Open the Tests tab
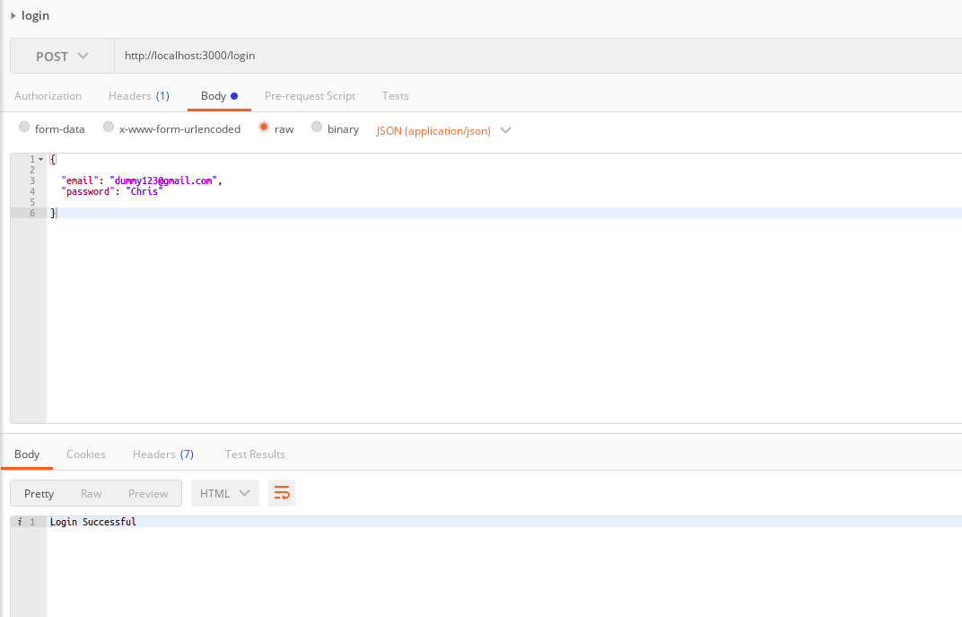The width and height of the screenshot is (962, 617). click(395, 96)
